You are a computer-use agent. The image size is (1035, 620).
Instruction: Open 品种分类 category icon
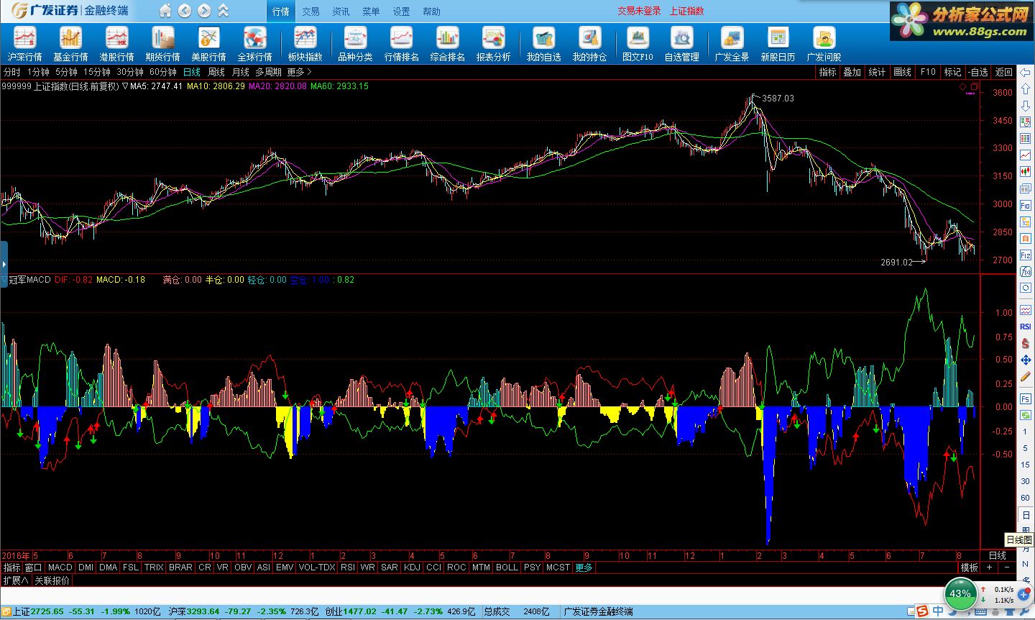tap(355, 44)
